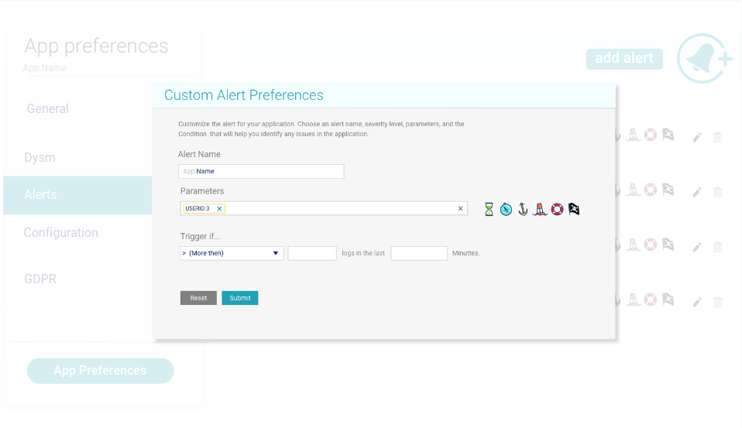Screen dimensions: 742x428
Task: Click the bell-plus add alert icon
Action: coord(704,59)
